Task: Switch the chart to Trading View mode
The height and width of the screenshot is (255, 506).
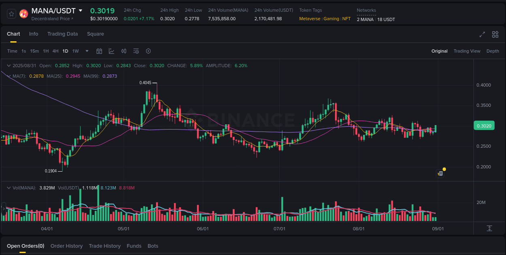Action: tap(467, 51)
